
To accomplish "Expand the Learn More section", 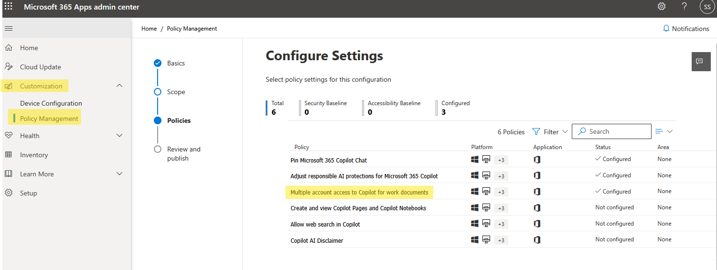I will [119, 174].
